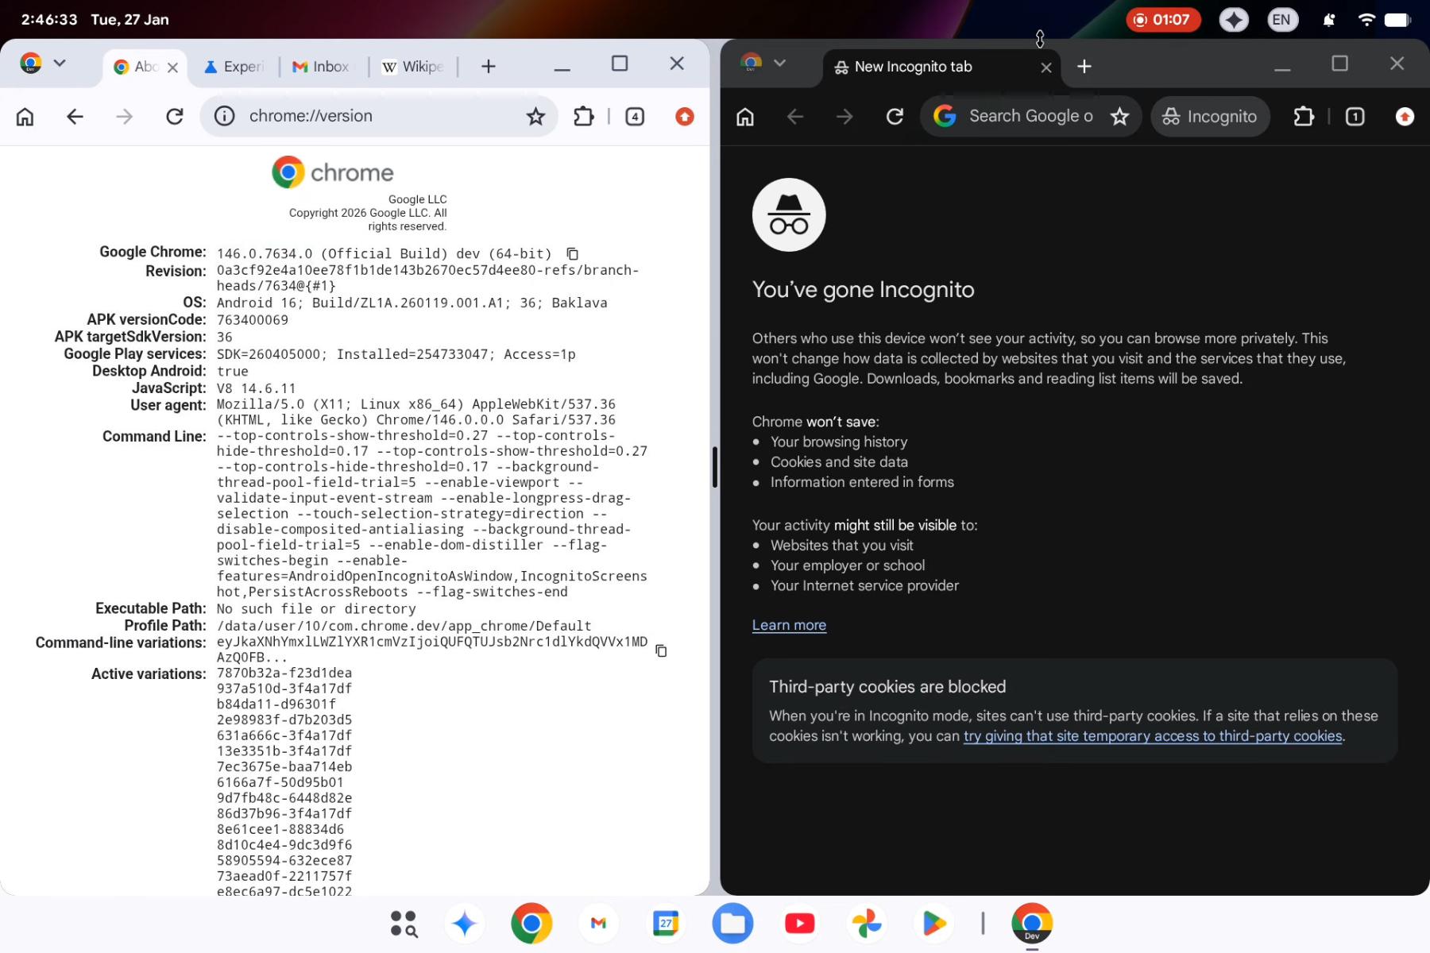Open Play Store from the taskbar

pyautogui.click(x=934, y=924)
